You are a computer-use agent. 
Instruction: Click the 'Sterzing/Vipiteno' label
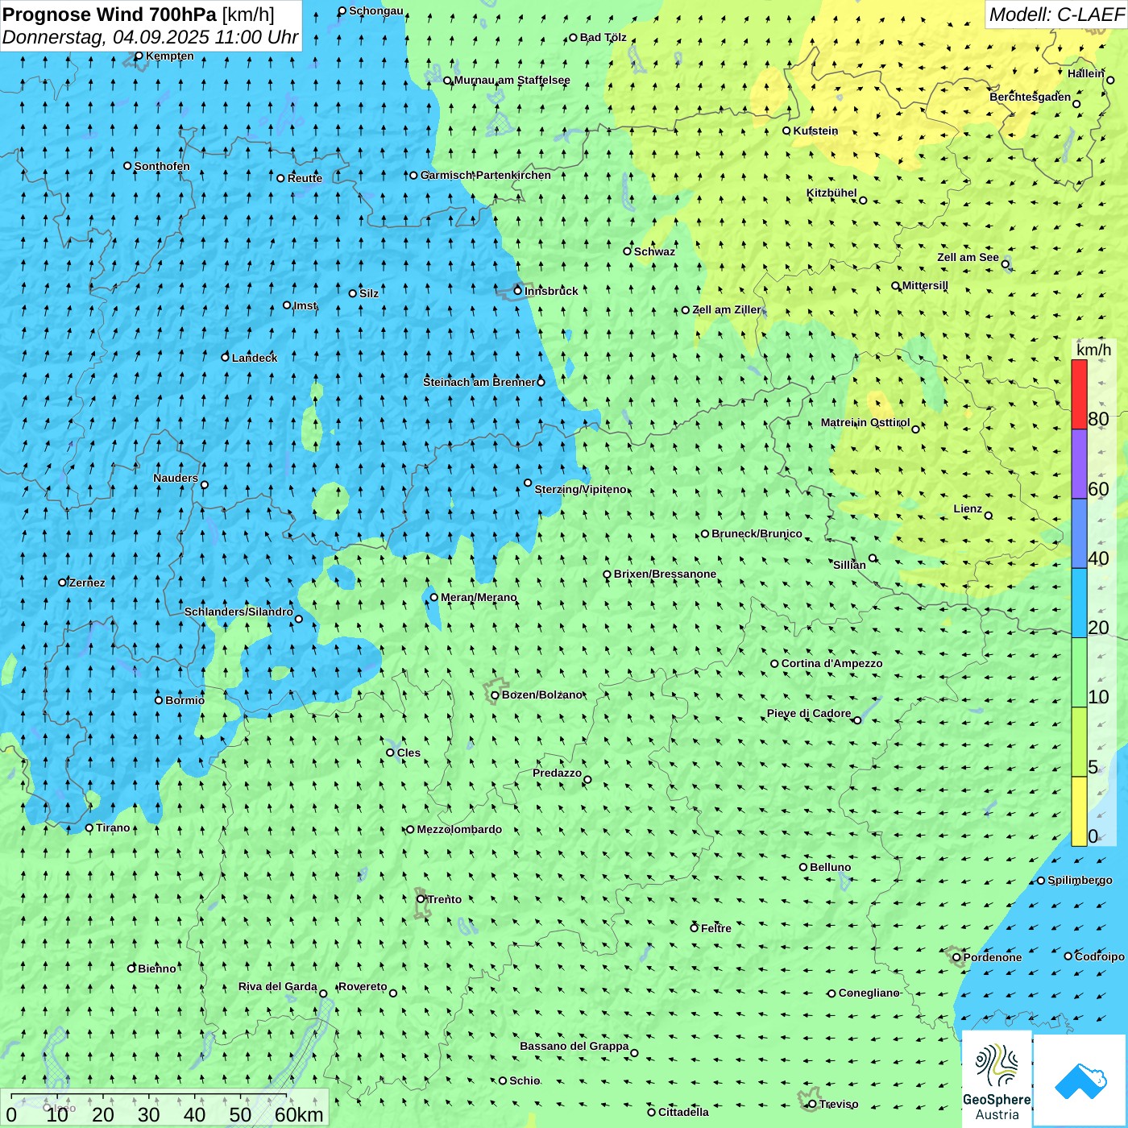[580, 489]
